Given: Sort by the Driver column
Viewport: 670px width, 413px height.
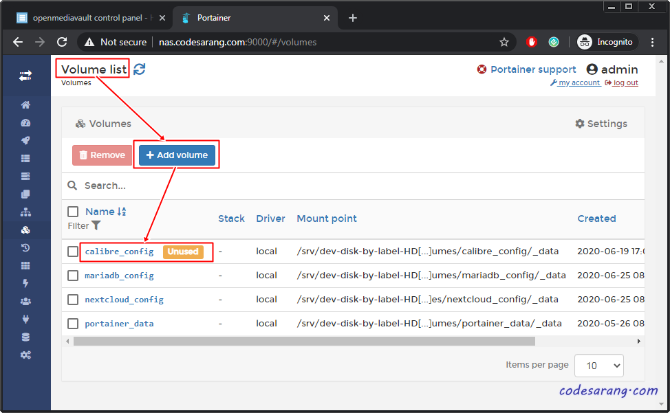Looking at the screenshot, I should pos(270,219).
